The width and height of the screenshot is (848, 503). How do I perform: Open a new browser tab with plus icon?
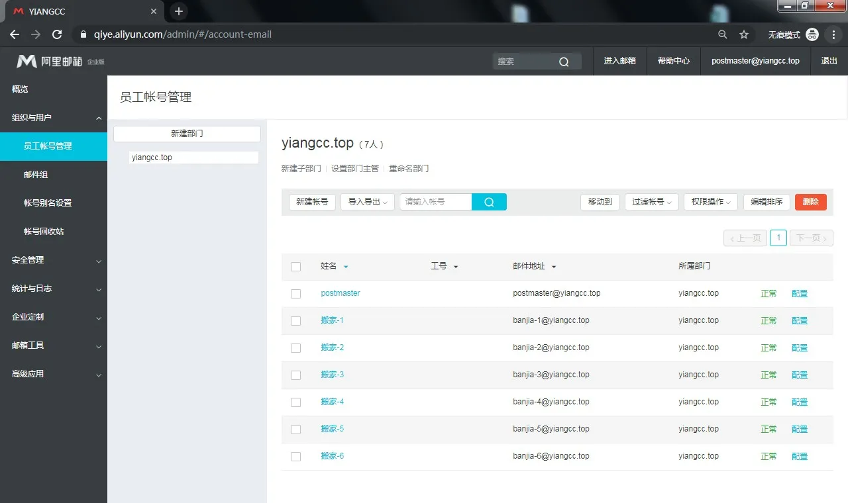(178, 11)
